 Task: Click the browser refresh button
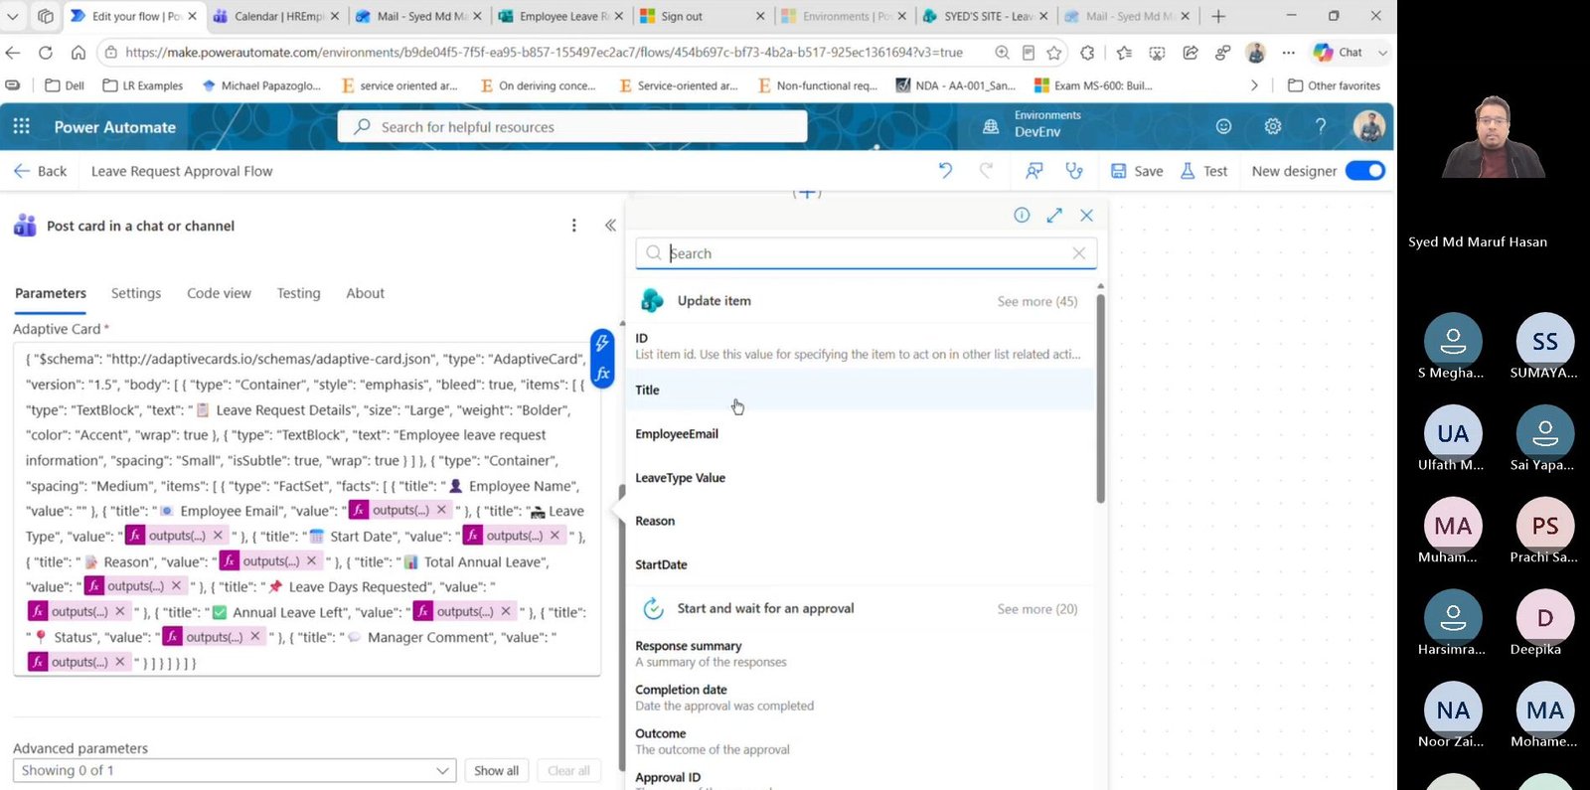46,53
